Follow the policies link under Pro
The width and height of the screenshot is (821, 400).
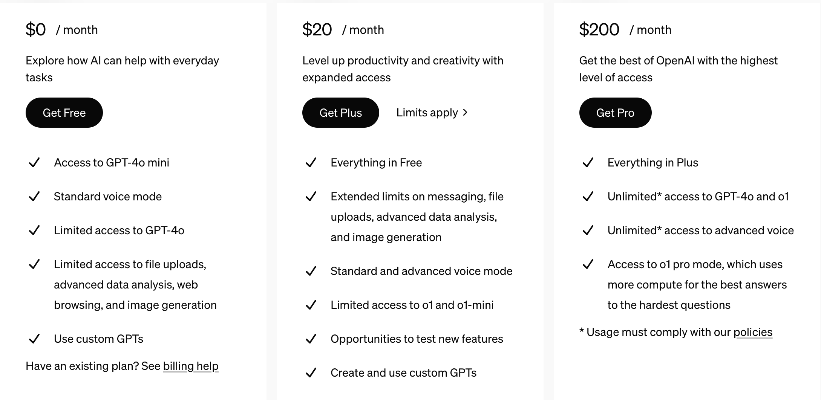(753, 332)
